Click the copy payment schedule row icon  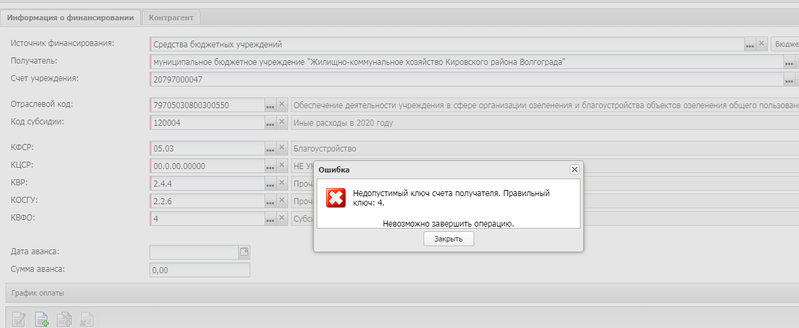[x=64, y=319]
